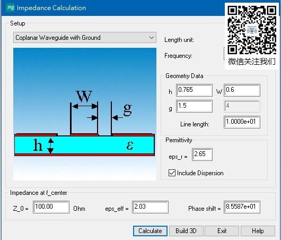The height and width of the screenshot is (240, 281).
Task: Click the dropdown arrow of transmission line type
Action: pyautogui.click(x=152, y=38)
